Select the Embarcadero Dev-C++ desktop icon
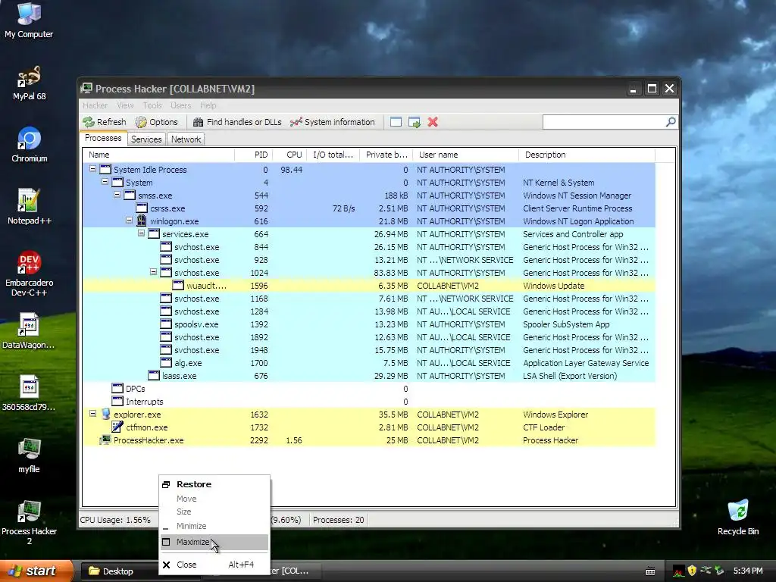The height and width of the screenshot is (582, 776). tap(30, 274)
